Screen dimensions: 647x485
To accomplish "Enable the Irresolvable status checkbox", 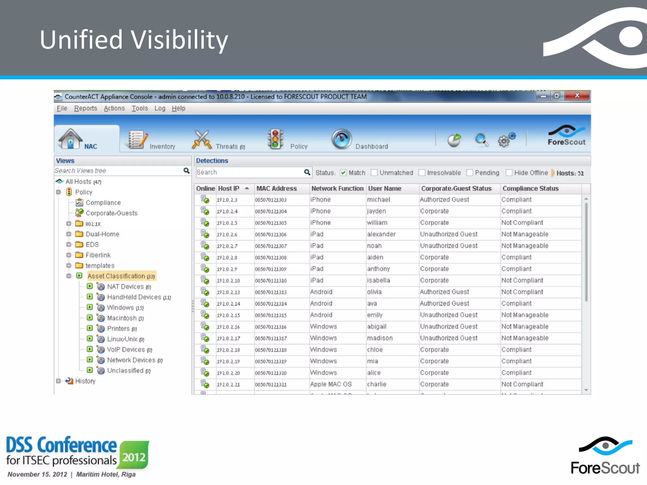I will [422, 173].
